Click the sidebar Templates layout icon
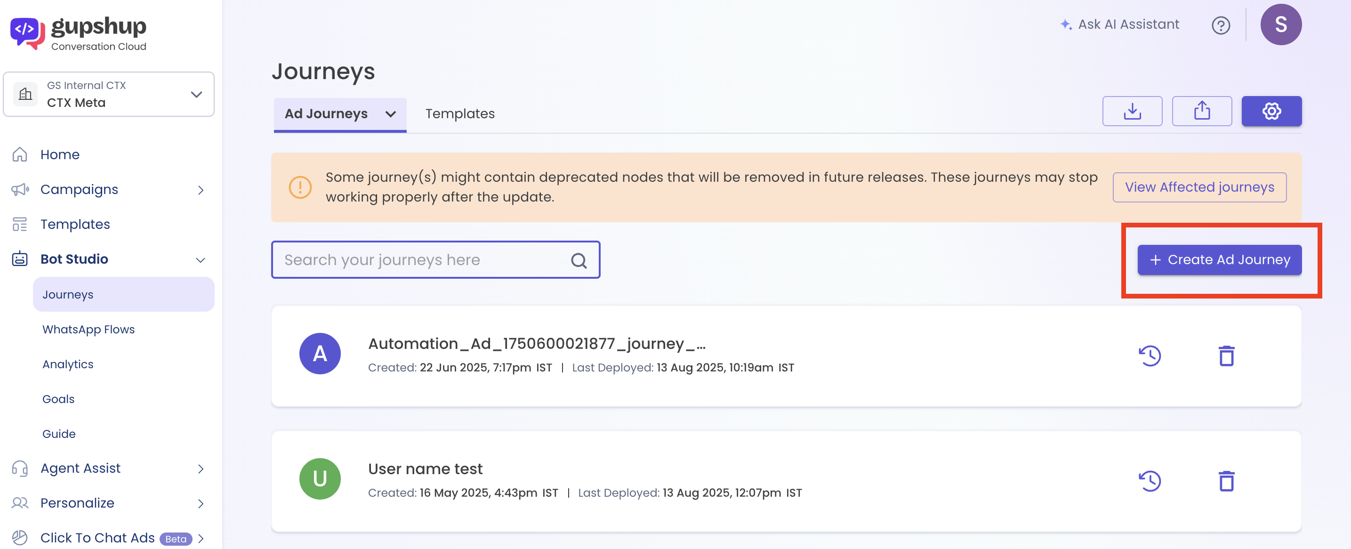The height and width of the screenshot is (549, 1351). coord(20,224)
